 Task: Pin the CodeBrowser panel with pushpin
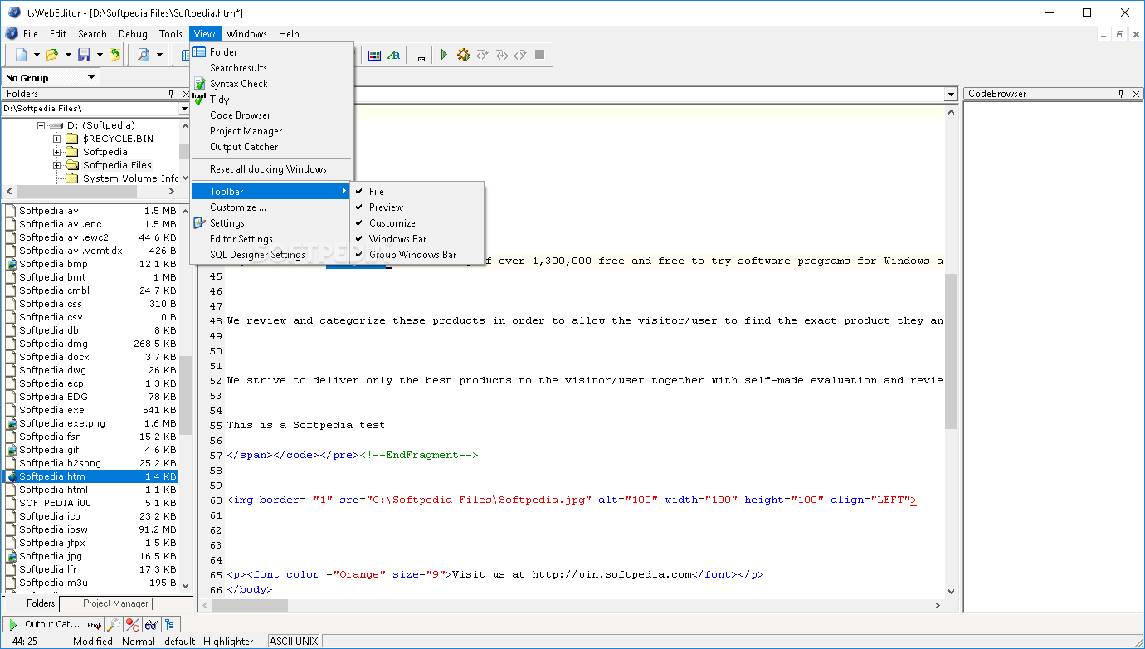coord(1121,94)
